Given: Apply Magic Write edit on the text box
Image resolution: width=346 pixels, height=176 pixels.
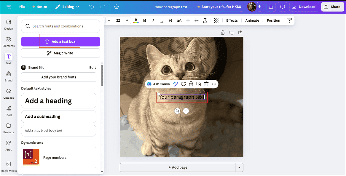Looking at the screenshot, I should click(x=176, y=84).
